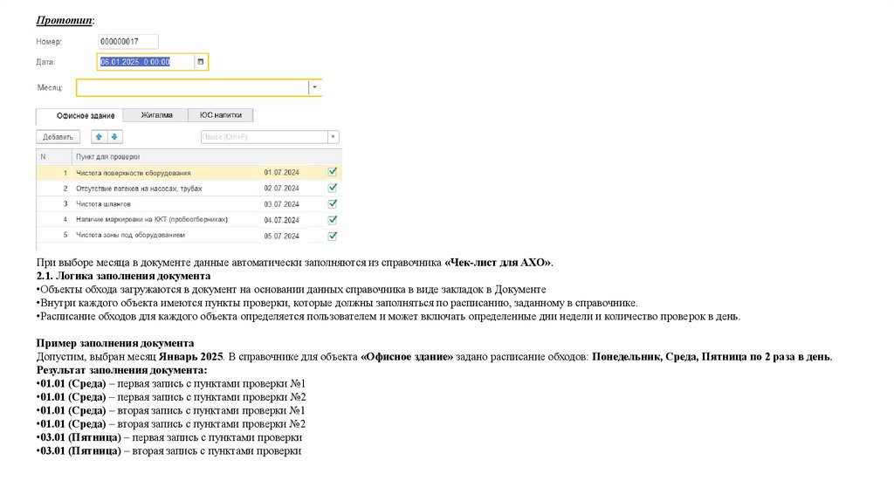Click the heading Пример заполнения документа

tap(115, 343)
